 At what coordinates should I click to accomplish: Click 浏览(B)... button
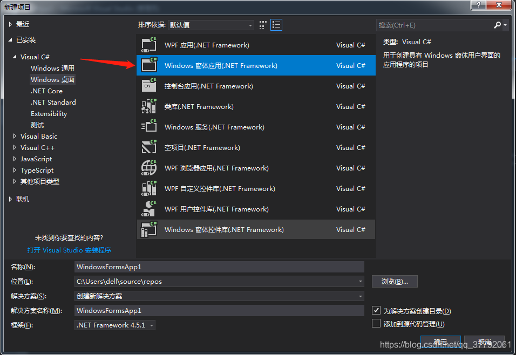click(395, 281)
